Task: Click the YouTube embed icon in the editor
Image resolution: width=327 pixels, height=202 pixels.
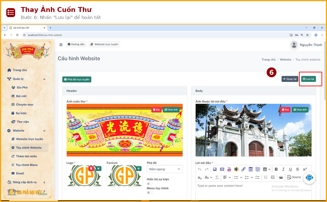Action: 229,169
